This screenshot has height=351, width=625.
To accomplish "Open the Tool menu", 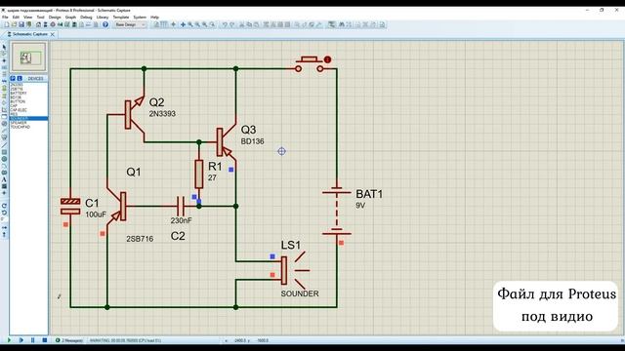I will point(40,18).
